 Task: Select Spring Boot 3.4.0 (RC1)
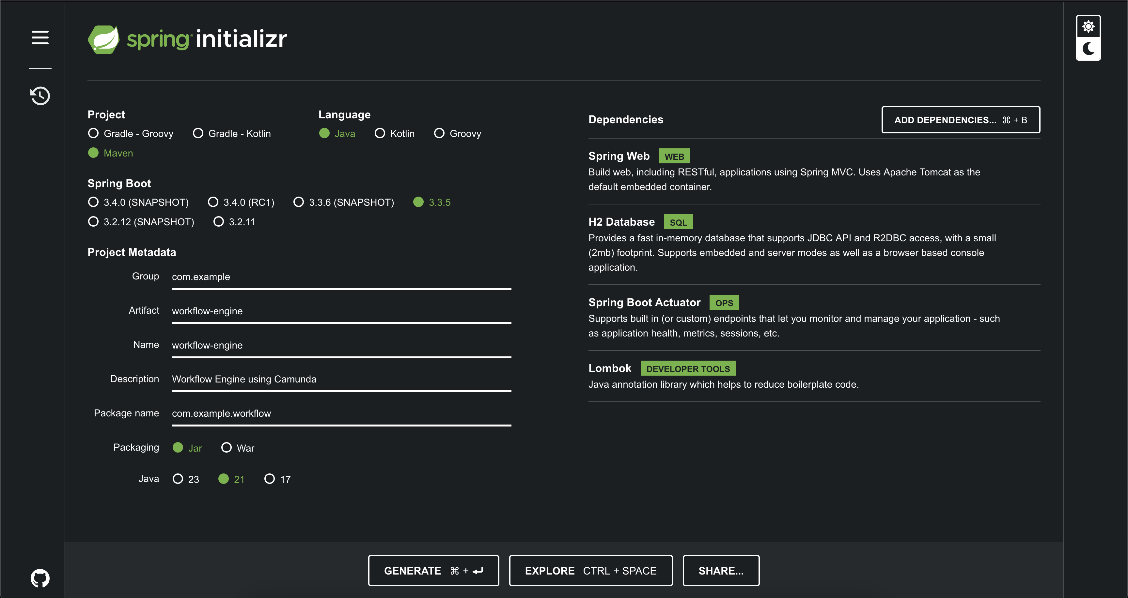[241, 202]
